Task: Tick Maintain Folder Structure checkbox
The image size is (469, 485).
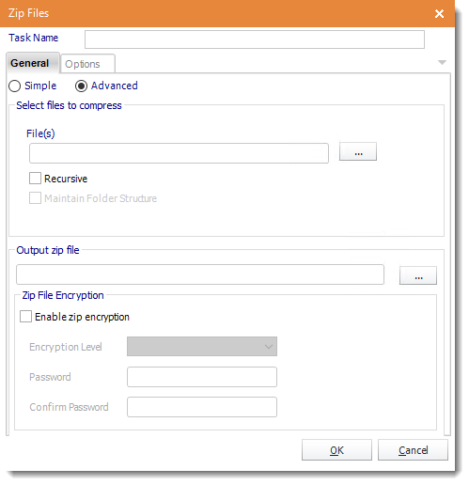Action: 35,198
